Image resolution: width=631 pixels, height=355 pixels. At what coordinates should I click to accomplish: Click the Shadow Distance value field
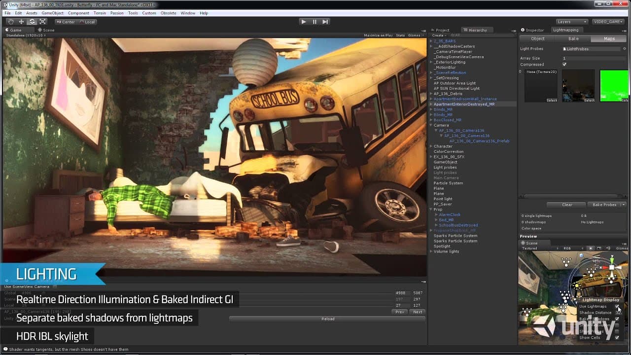coord(618,313)
